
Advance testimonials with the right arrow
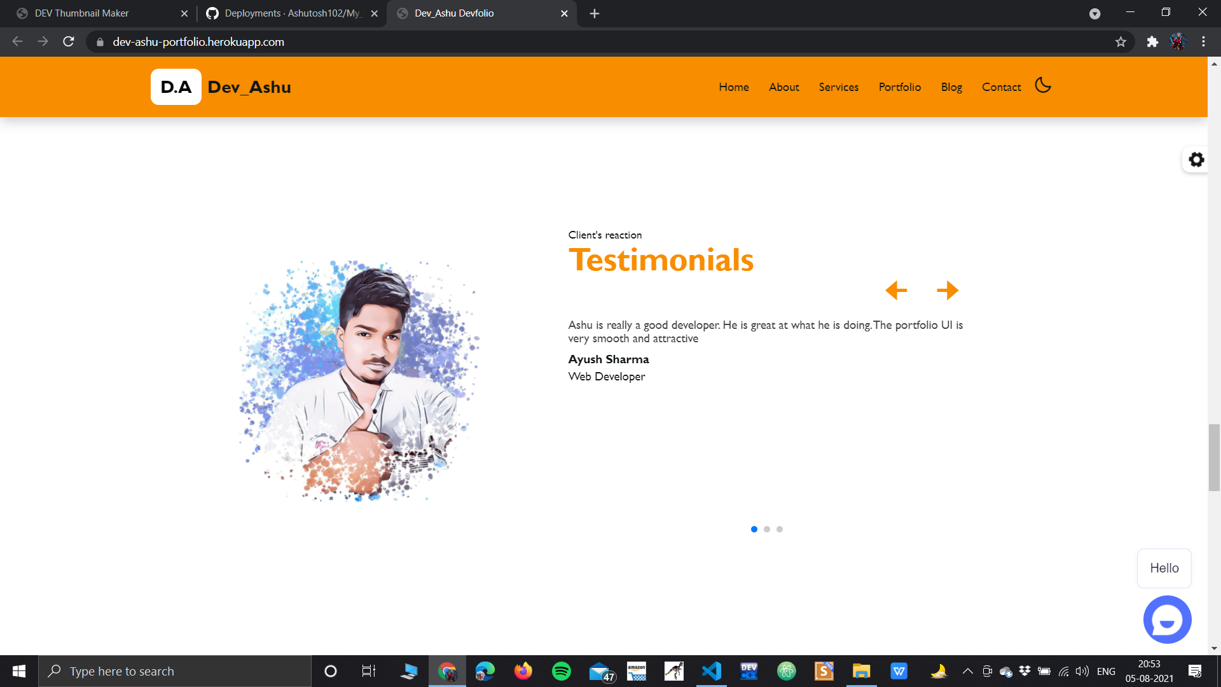point(948,290)
